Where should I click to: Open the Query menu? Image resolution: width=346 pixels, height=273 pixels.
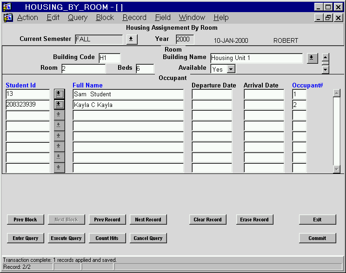coord(78,17)
